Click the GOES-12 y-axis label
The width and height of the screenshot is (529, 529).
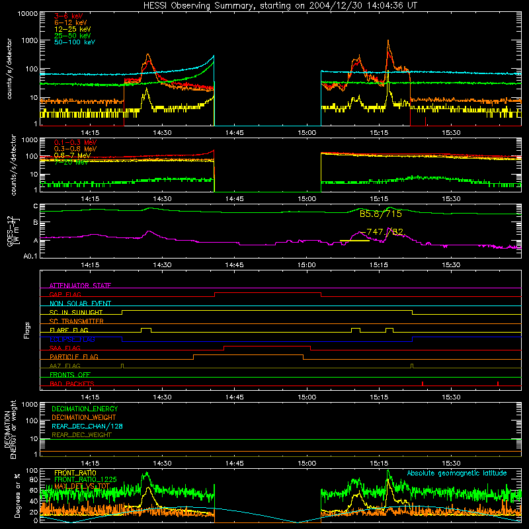tap(13, 231)
